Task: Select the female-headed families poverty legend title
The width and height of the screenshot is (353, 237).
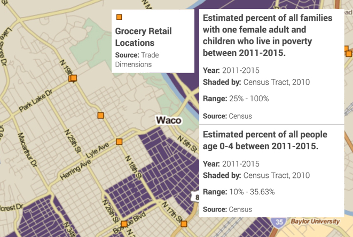Action: coord(268,35)
